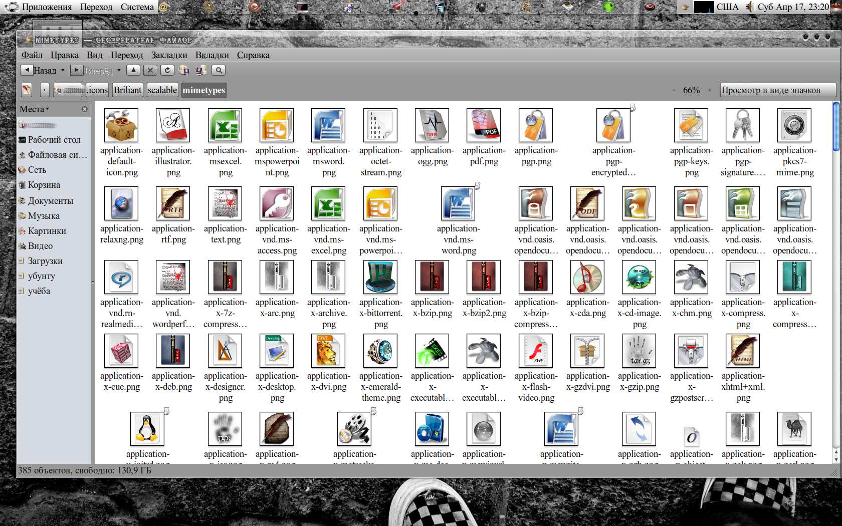Select application-x-desktop.png icon
The width and height of the screenshot is (842, 526).
click(277, 351)
